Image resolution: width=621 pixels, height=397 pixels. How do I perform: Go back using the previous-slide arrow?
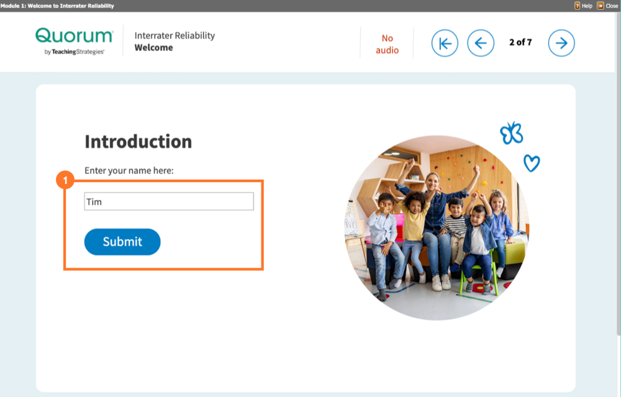(481, 43)
